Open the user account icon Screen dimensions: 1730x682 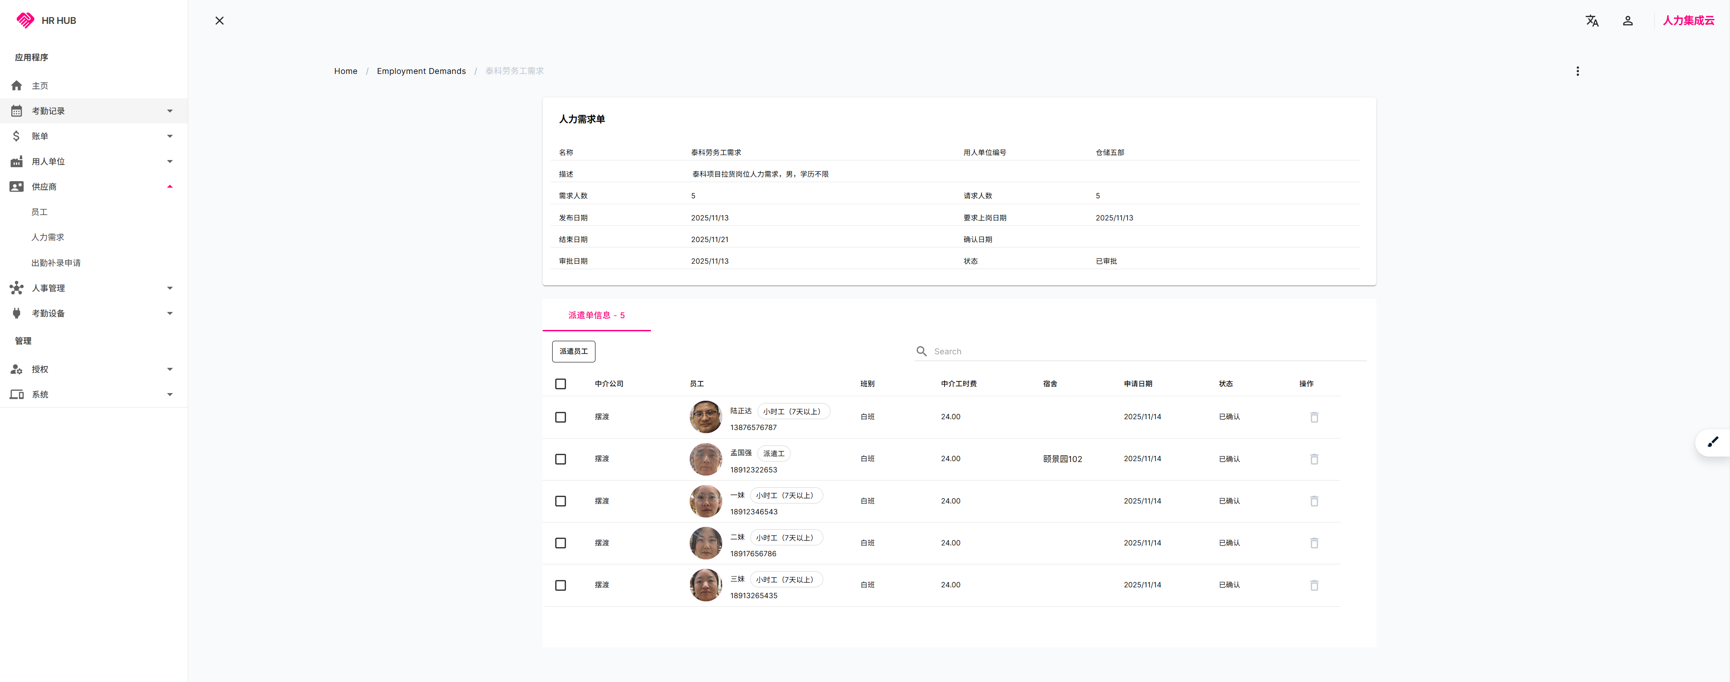[x=1627, y=21]
